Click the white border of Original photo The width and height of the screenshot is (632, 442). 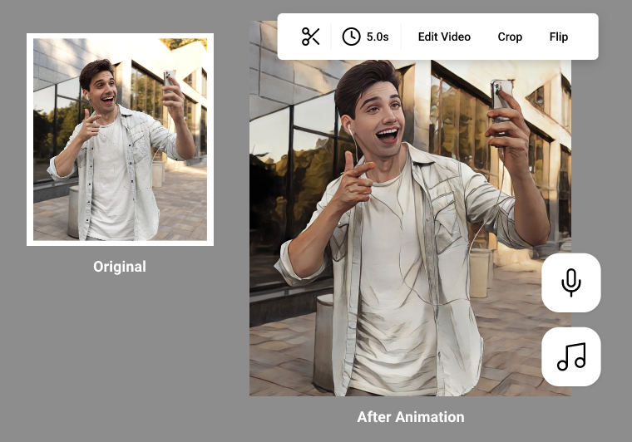(x=30, y=140)
